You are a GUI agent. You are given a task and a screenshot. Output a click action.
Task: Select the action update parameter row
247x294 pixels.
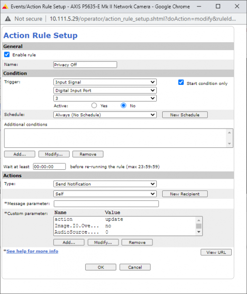(124, 219)
